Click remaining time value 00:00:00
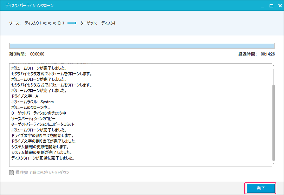The height and width of the screenshot is (195, 284). pos(37,54)
